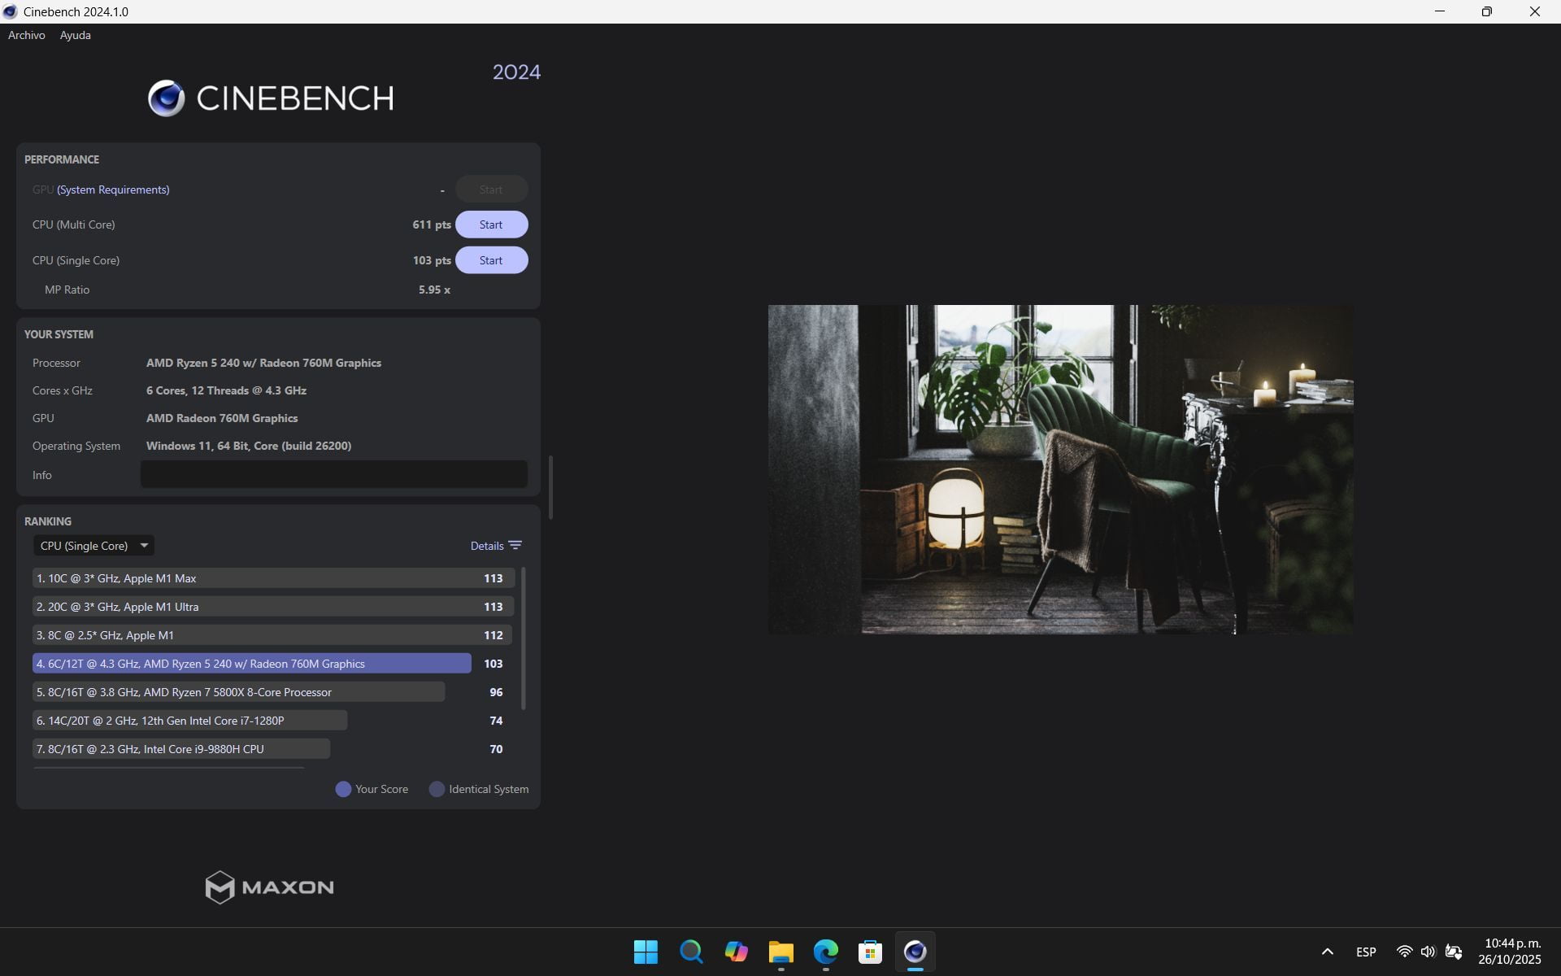This screenshot has width=1561, height=976.
Task: Open Microsoft Store from taskbar
Action: pyautogui.click(x=870, y=952)
